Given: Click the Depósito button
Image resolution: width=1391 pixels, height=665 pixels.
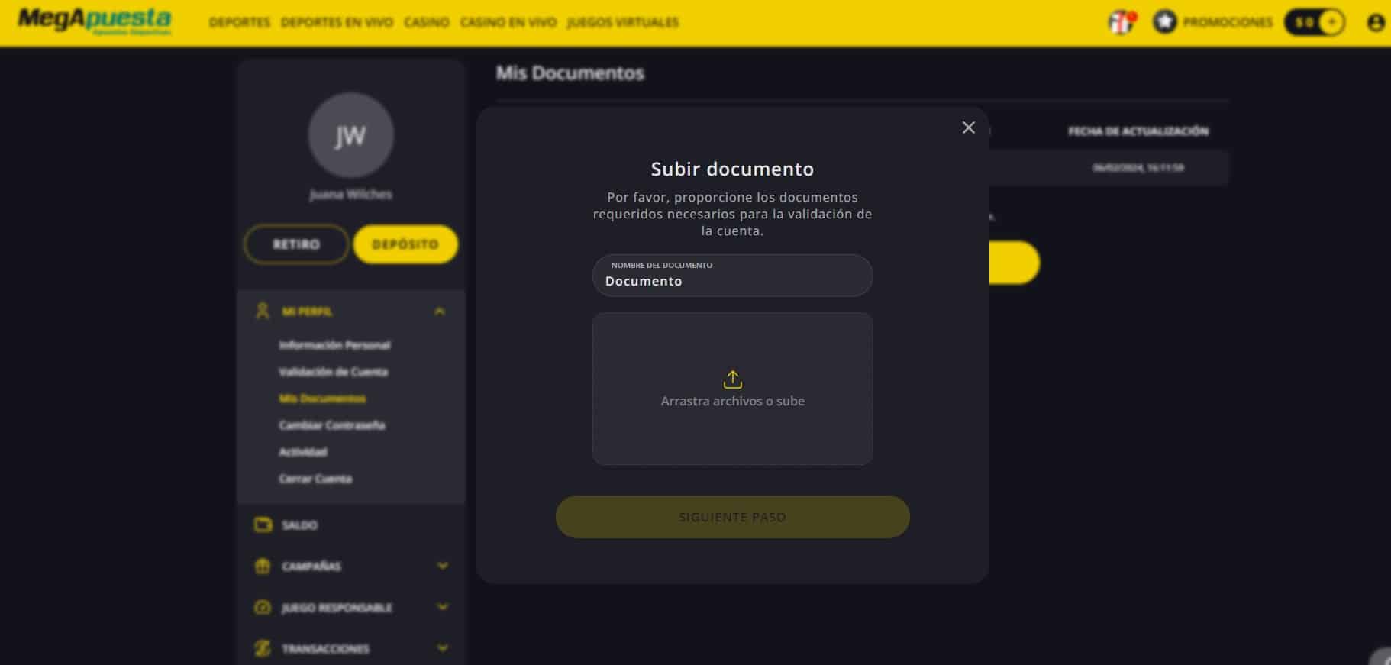Looking at the screenshot, I should click(x=405, y=244).
